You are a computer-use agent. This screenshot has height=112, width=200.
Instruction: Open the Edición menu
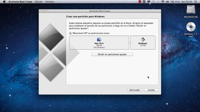point(38,2)
